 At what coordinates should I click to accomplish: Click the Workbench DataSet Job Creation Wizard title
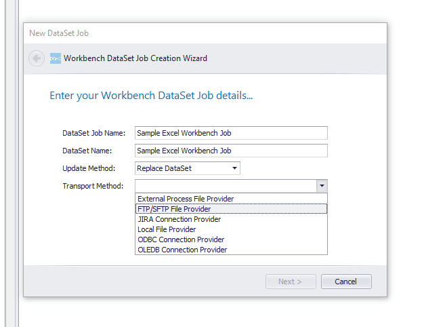[x=135, y=58]
